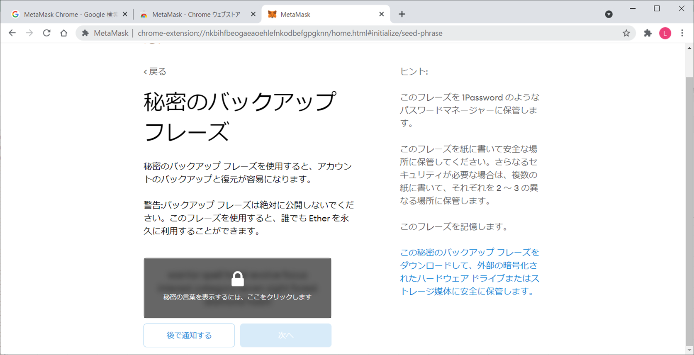Maximize the Chrome window
This screenshot has height=355, width=694.
(657, 8)
